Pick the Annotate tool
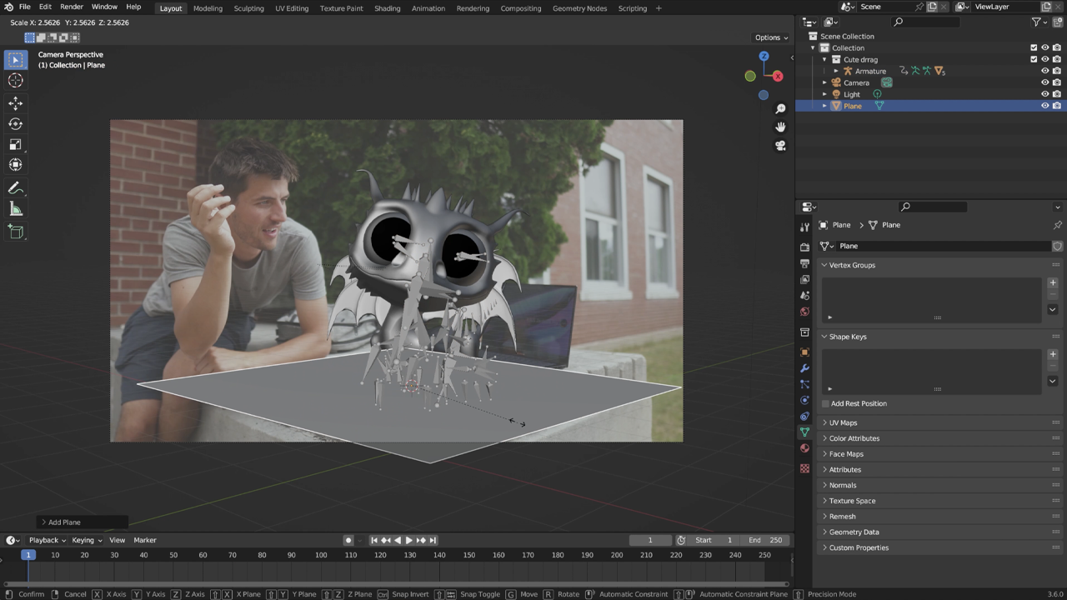The height and width of the screenshot is (600, 1067). tap(15, 188)
